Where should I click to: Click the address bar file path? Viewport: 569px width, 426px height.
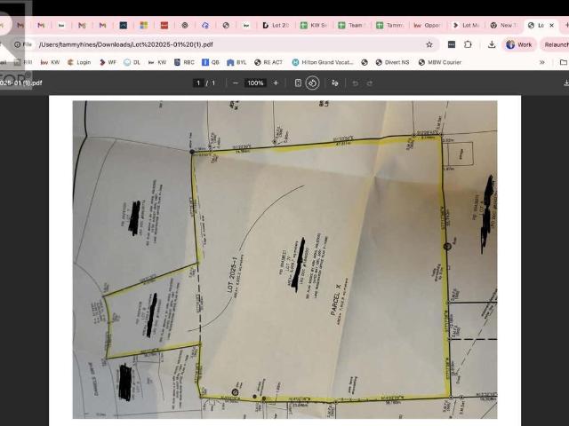tap(124, 44)
